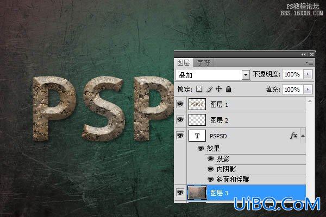
Task: Switch to the 字符 tab
Action: pos(203,62)
